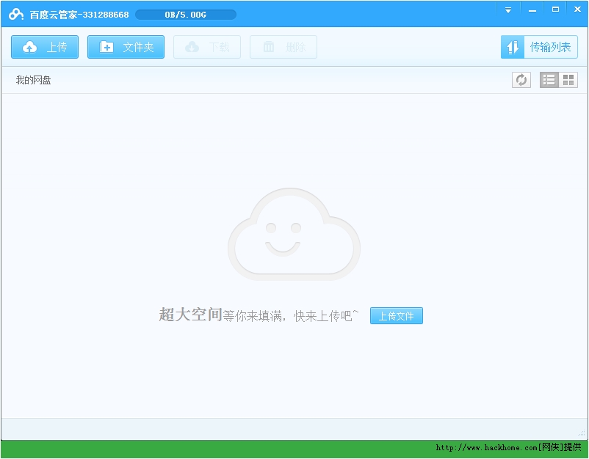Select the 我的网盘 breadcrumb path

click(34, 80)
